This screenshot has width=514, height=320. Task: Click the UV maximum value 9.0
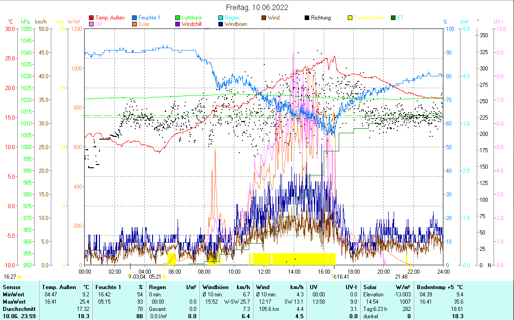coord(353,302)
